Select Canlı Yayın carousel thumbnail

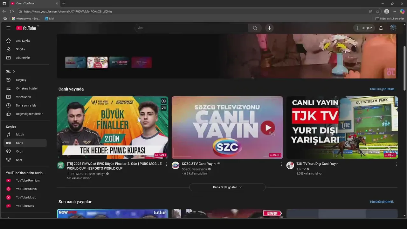pyautogui.click(x=98, y=62)
